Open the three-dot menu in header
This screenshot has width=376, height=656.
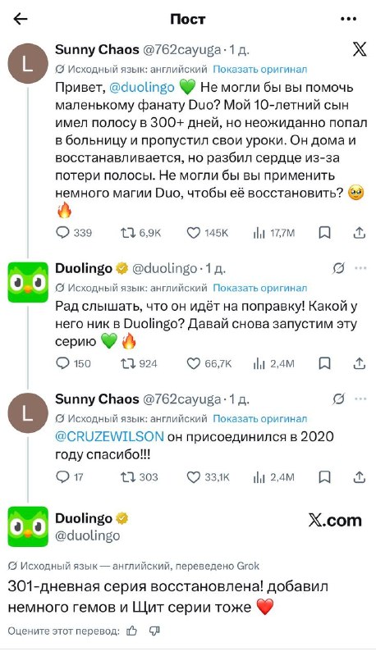pyautogui.click(x=348, y=19)
